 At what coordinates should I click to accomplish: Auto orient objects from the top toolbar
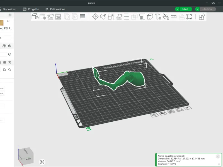click(x=50, y=16)
